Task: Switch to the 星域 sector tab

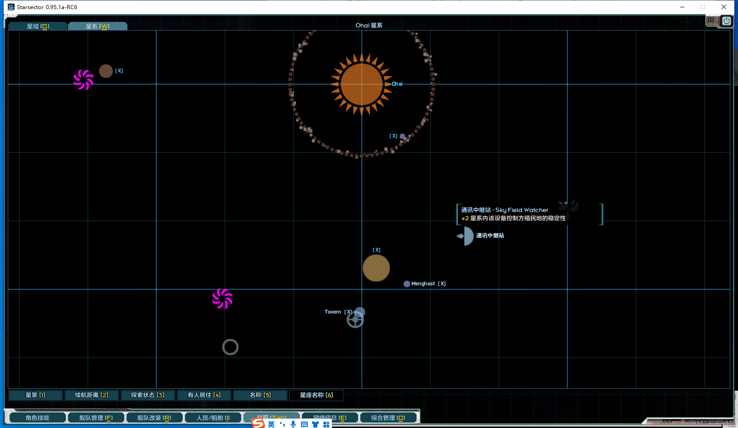Action: pos(38,26)
